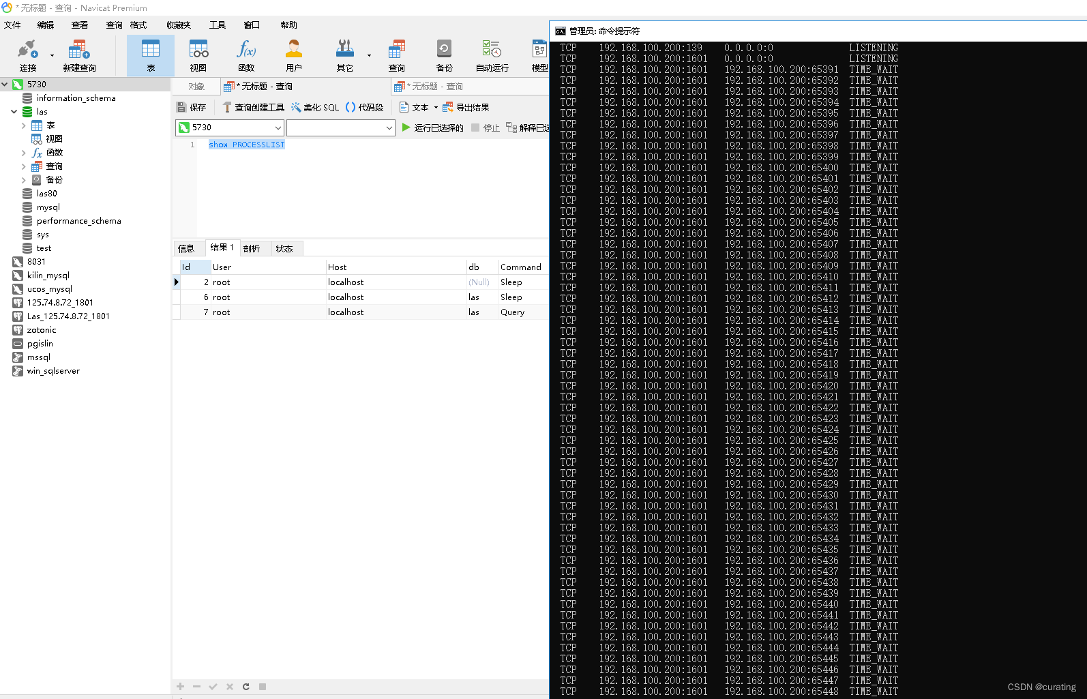
Task: Click the Function (函数) toolbar icon
Action: click(246, 55)
